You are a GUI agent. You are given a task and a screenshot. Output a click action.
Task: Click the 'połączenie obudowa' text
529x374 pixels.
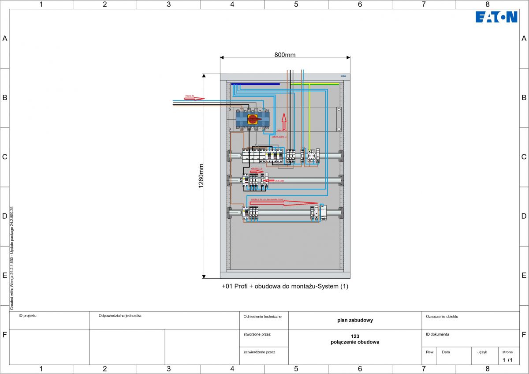tap(355, 342)
